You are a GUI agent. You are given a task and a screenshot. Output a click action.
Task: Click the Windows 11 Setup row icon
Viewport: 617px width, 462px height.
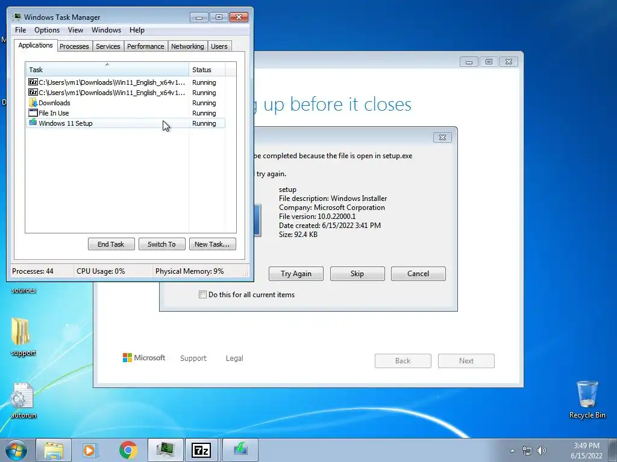[x=33, y=123]
